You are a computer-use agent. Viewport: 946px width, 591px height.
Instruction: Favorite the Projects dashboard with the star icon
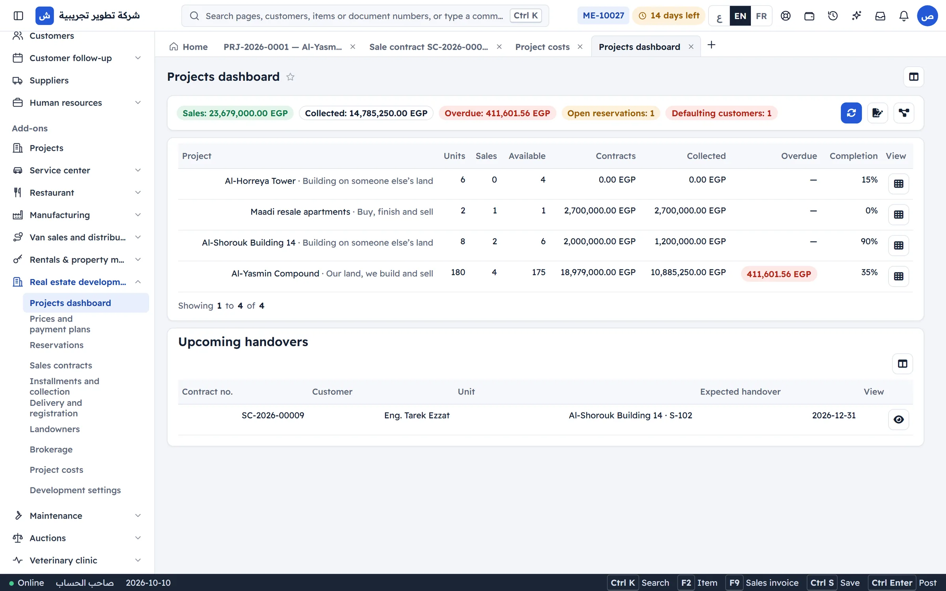click(x=290, y=77)
